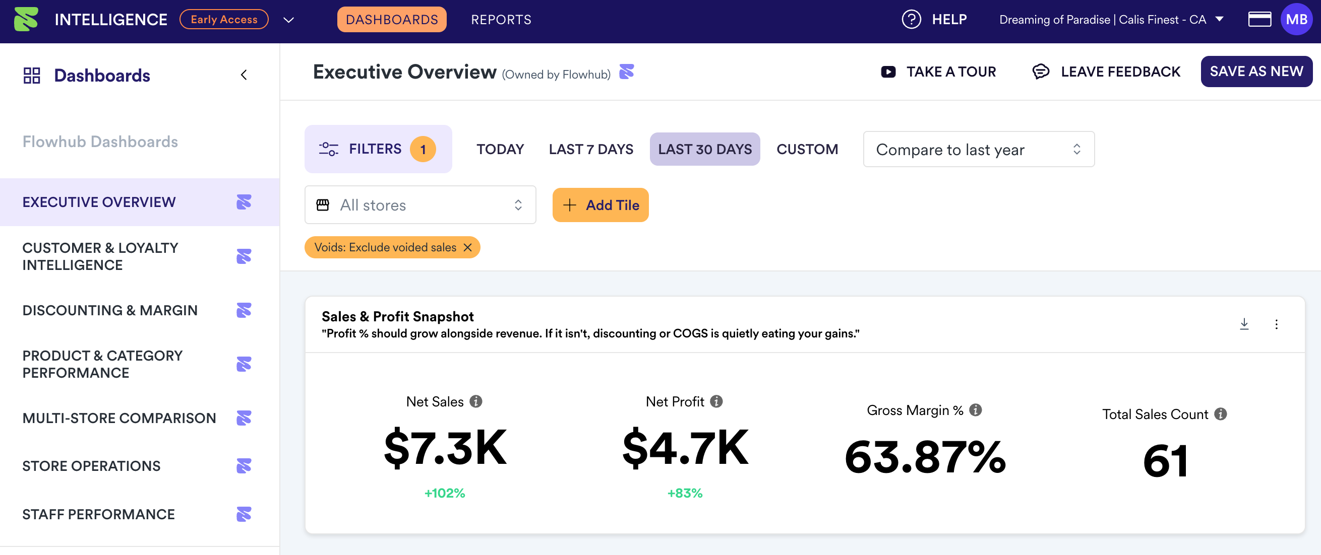This screenshot has height=555, width=1321.
Task: Open the Sales & Profit Snapshot three-dot menu
Action: coord(1277,324)
